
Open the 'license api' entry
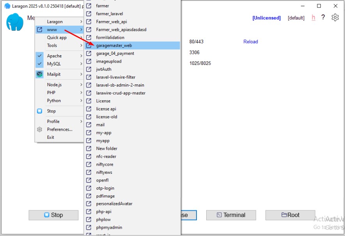132,109
